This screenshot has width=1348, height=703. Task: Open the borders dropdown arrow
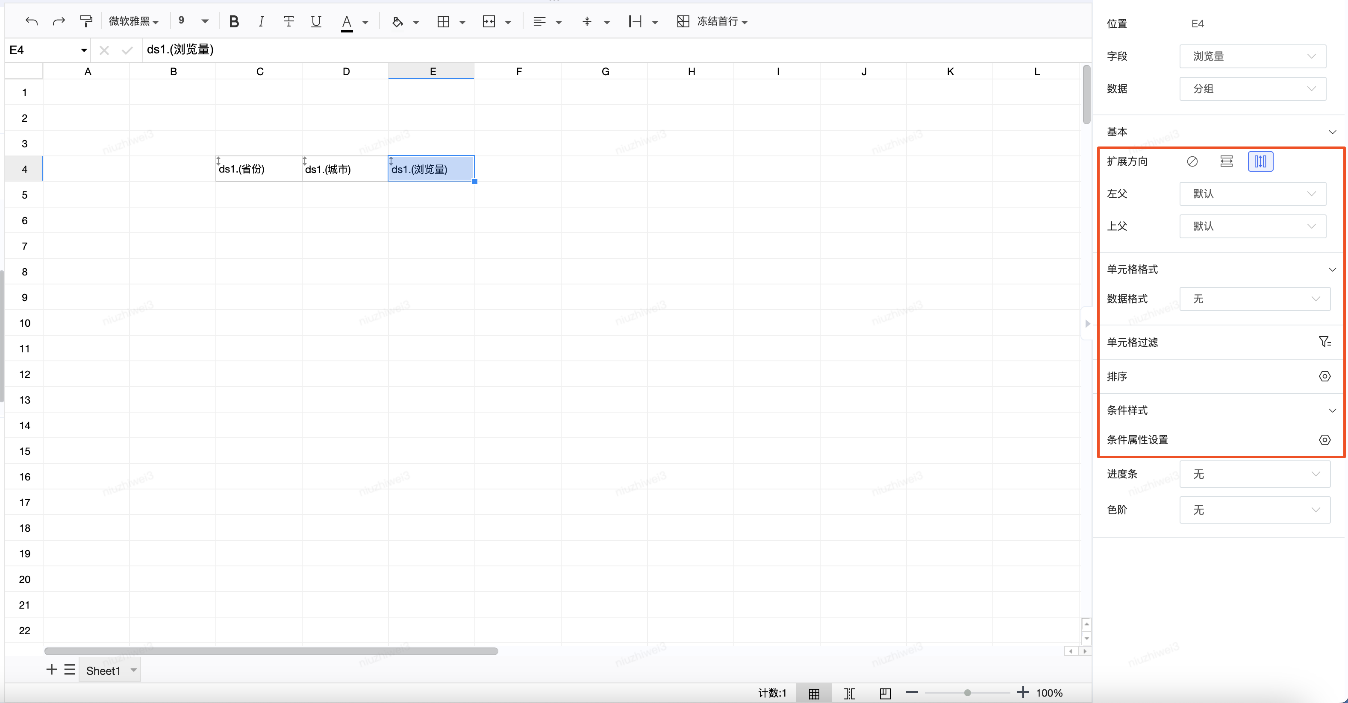coord(462,23)
